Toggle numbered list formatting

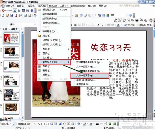pyautogui.click(x=89, y=25)
